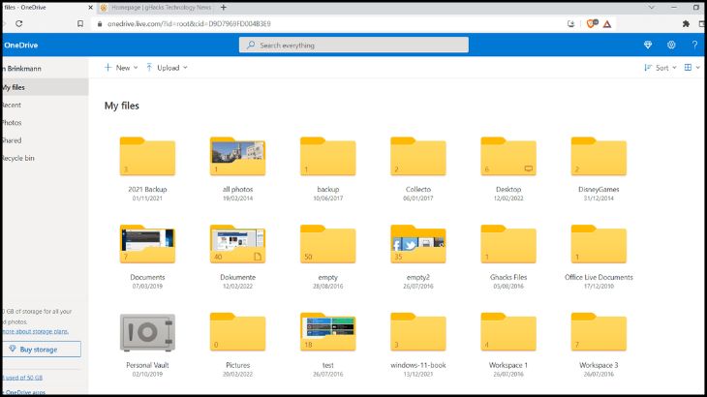Open the Sort dropdown
Image resolution: width=707 pixels, height=397 pixels.
point(661,68)
